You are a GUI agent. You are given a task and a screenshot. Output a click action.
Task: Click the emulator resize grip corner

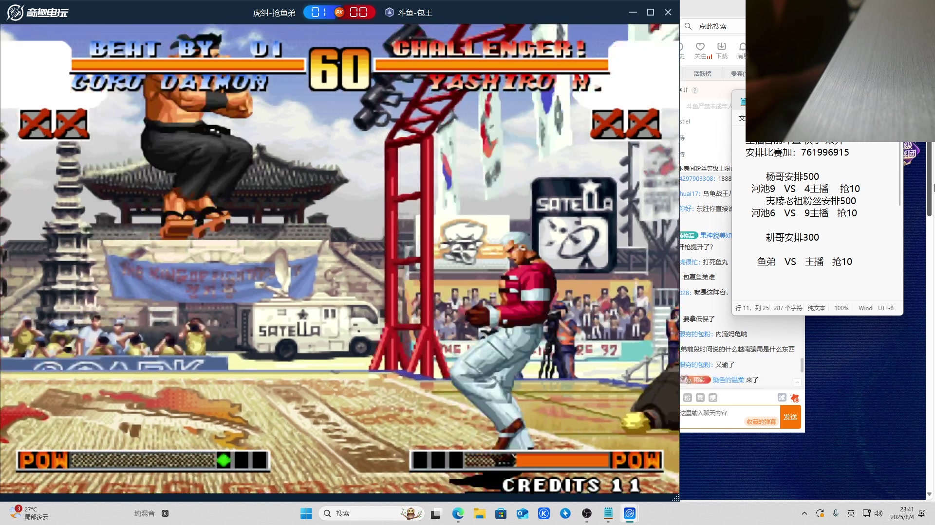(675, 497)
